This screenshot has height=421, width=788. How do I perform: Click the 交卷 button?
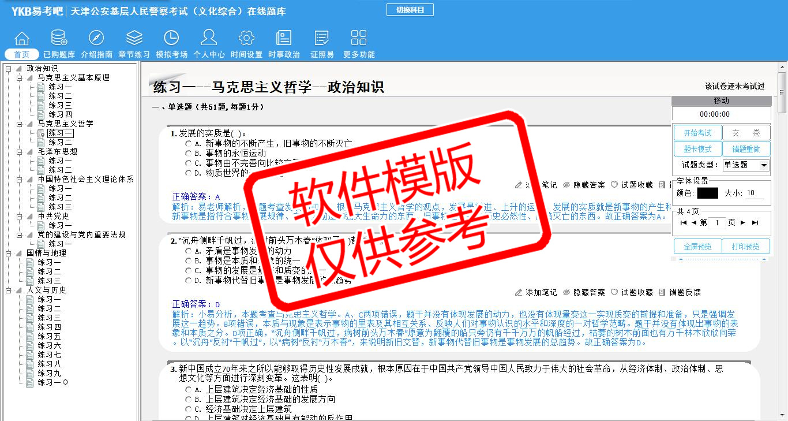pos(746,133)
